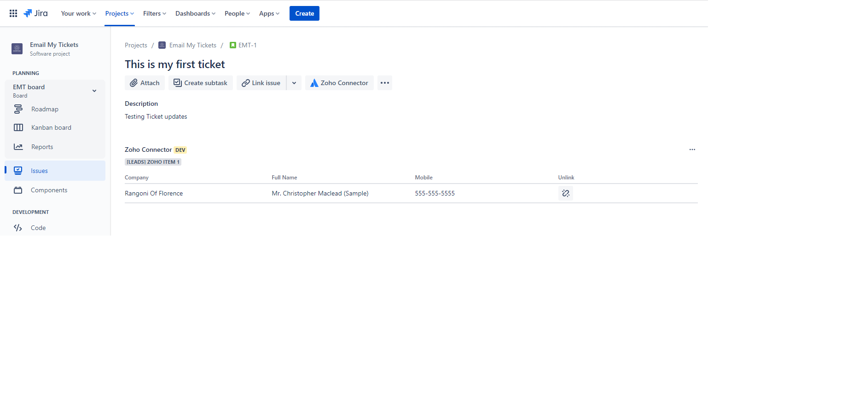Viewport: 847px width, 414px height.
Task: Unlink the Zoho lead with unlink icon
Action: (x=566, y=193)
